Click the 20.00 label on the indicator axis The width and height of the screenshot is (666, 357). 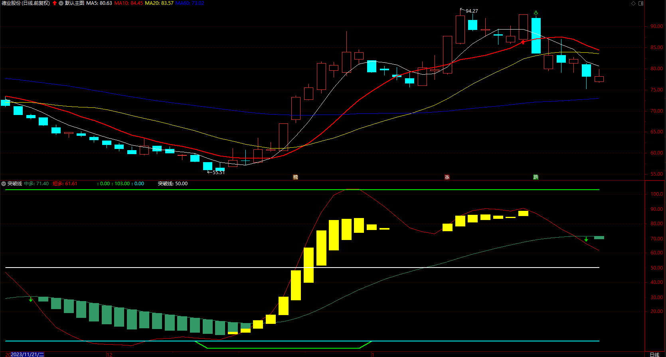tap(656, 311)
